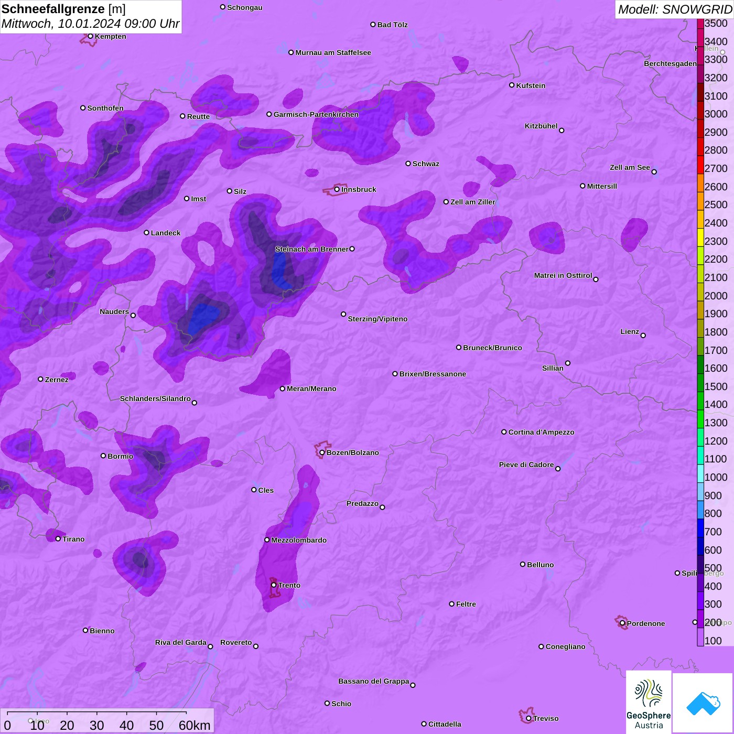Click the Innsbruck city marker
The image size is (734, 734).
[337, 189]
